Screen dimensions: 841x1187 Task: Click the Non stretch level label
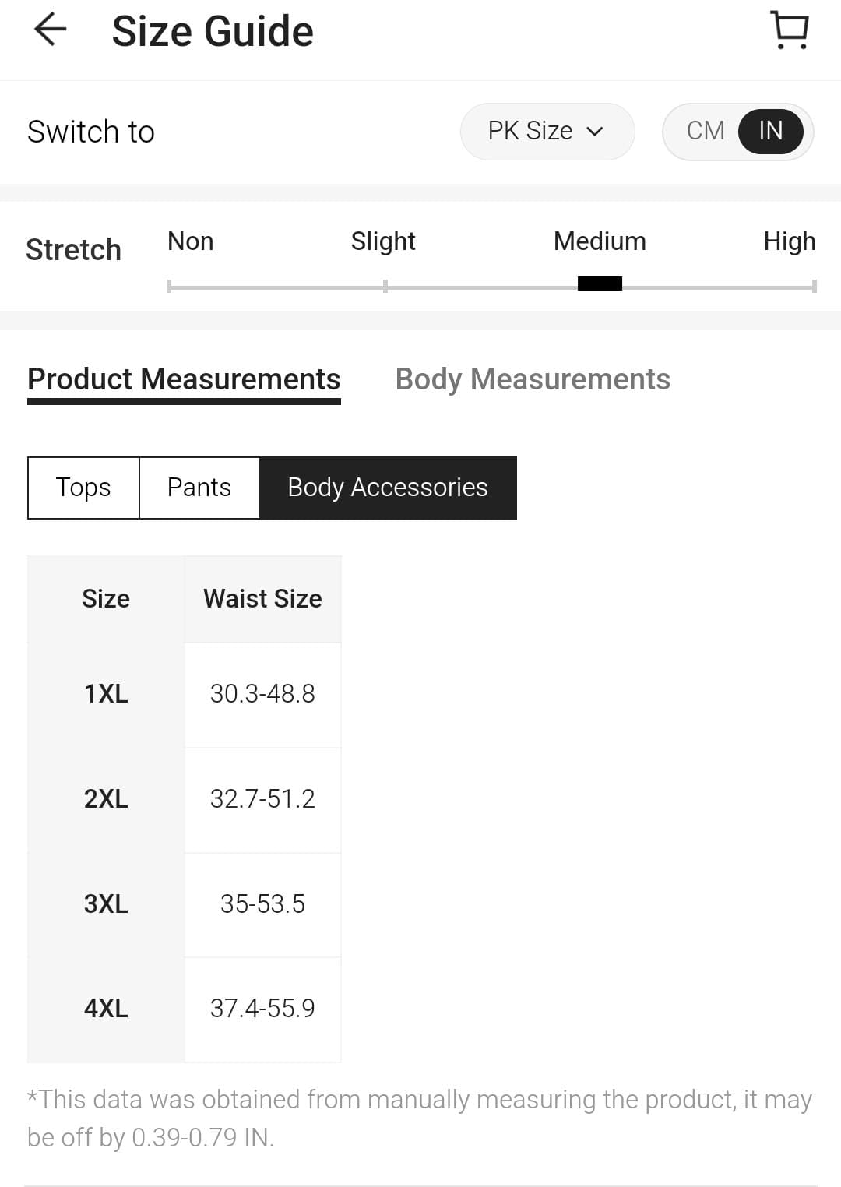tap(191, 241)
